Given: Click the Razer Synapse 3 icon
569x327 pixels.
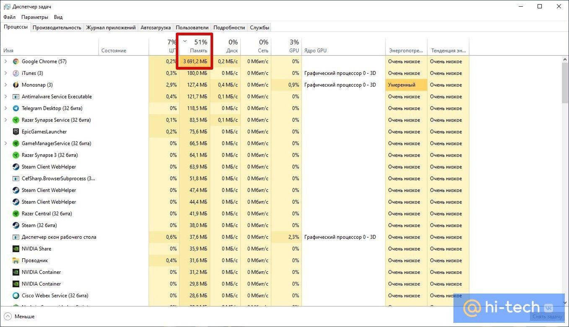Looking at the screenshot, I should [16, 155].
